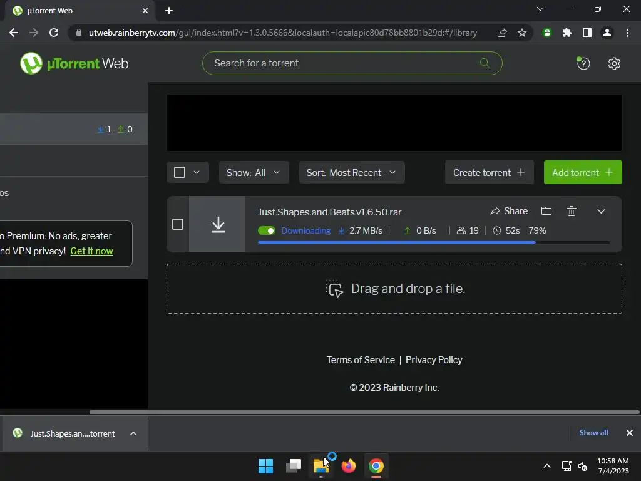Click the 52s time remaining value
Viewport: 641px width, 481px height.
tap(513, 230)
